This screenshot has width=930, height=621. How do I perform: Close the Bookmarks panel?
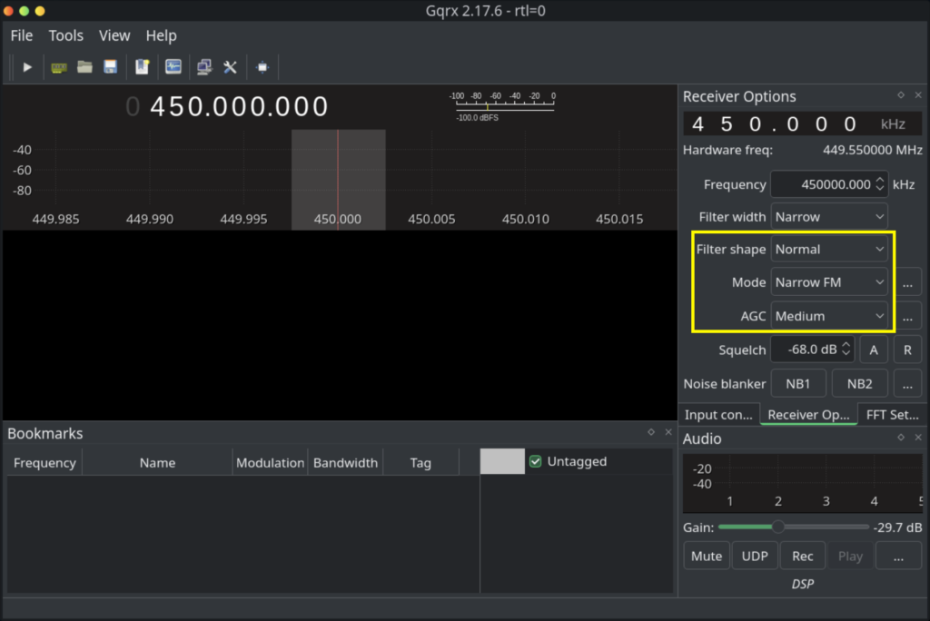(668, 432)
